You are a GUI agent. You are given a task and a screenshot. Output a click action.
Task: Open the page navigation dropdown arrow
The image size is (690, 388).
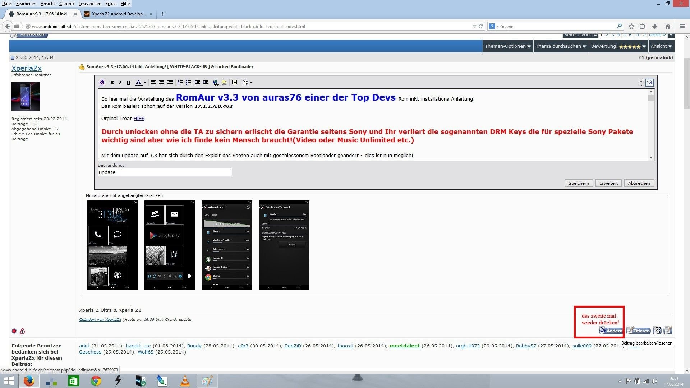coord(671,35)
